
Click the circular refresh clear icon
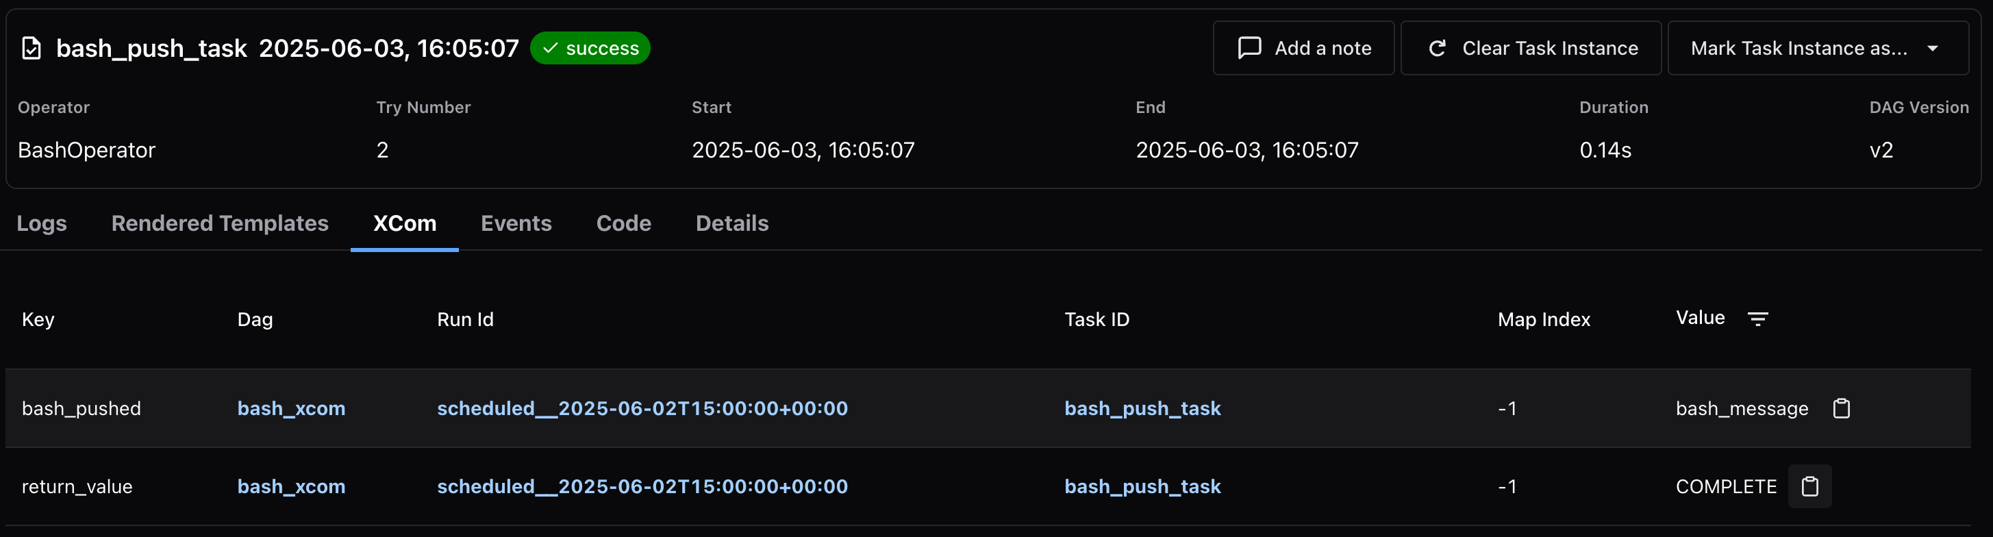(1437, 48)
